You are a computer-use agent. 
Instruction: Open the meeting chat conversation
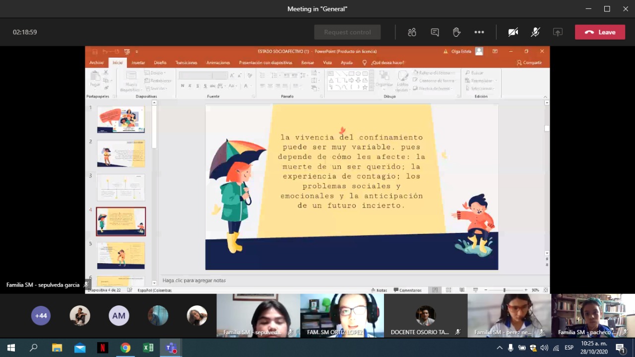[x=435, y=32]
